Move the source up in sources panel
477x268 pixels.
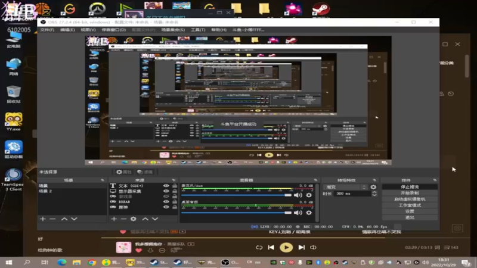tap(145, 219)
